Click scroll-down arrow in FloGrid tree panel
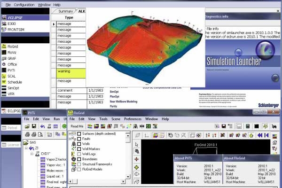 click(x=128, y=177)
